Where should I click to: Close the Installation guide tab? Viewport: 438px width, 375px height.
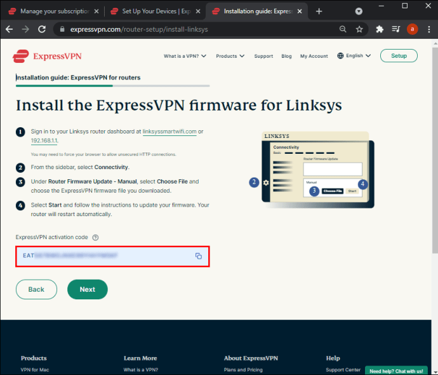tap(300, 11)
